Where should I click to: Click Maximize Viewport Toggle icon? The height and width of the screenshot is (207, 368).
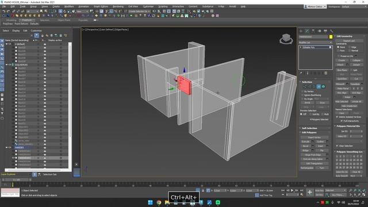(x=364, y=195)
